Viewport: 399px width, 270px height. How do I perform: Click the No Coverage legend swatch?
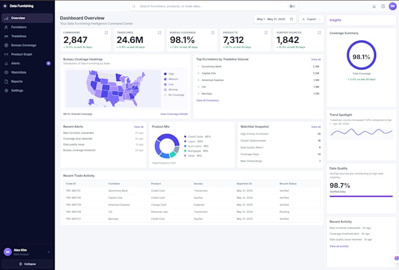[165, 95]
